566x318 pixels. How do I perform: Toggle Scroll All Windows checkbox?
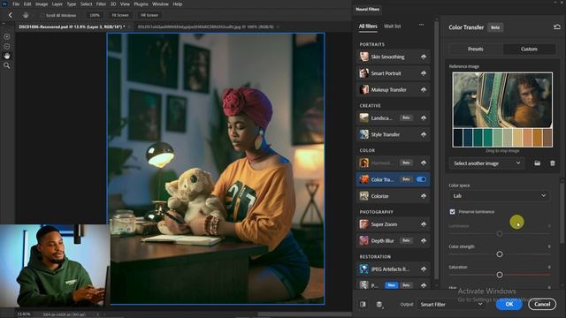42,15
